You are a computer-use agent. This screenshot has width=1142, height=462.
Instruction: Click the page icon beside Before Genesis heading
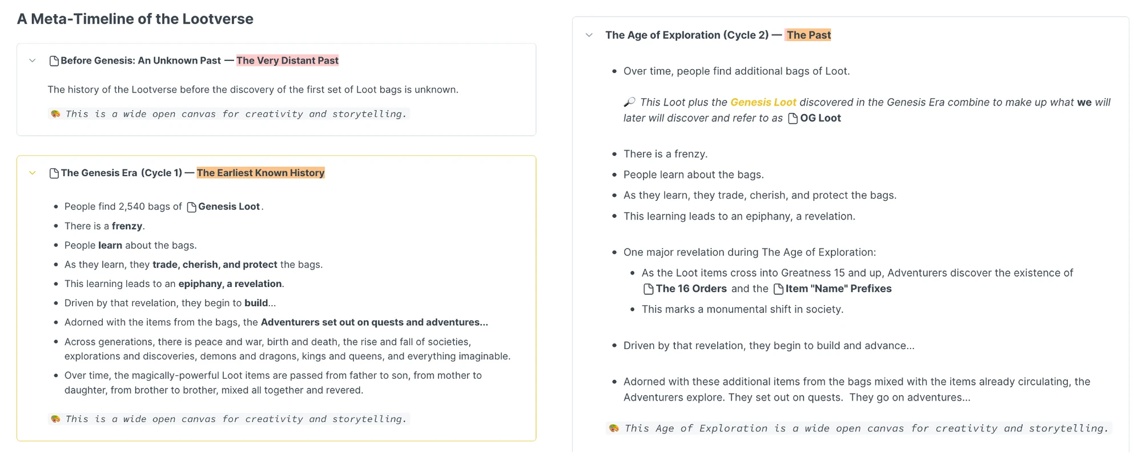[x=54, y=61]
